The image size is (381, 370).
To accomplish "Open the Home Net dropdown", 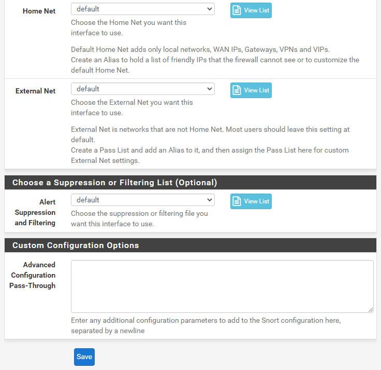I will pyautogui.click(x=142, y=9).
